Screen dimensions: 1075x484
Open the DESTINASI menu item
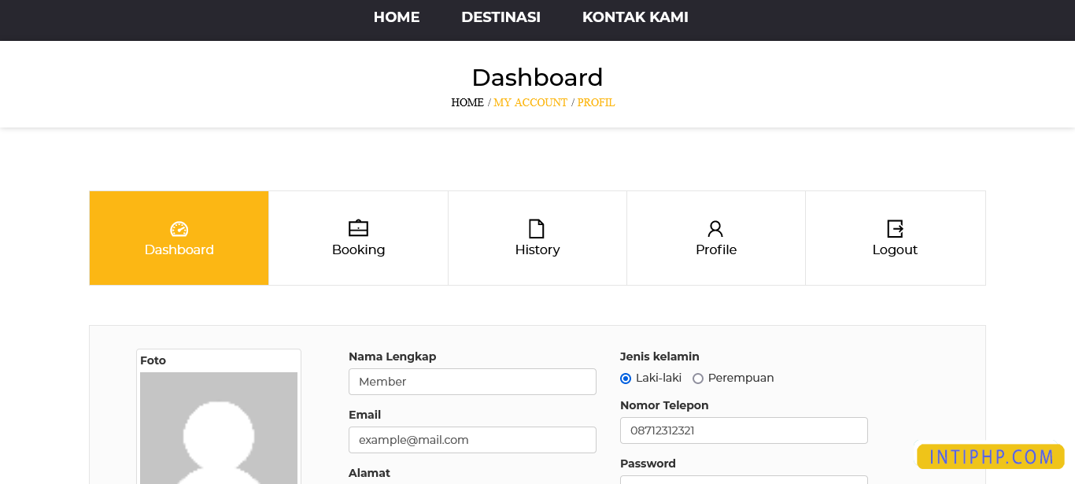[x=501, y=17]
